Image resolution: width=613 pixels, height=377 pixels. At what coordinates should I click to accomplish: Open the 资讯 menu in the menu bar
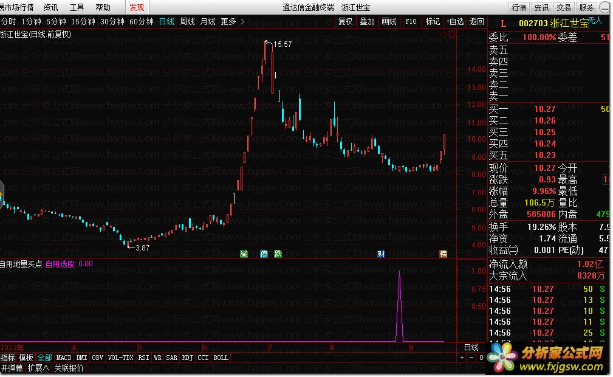click(x=51, y=7)
